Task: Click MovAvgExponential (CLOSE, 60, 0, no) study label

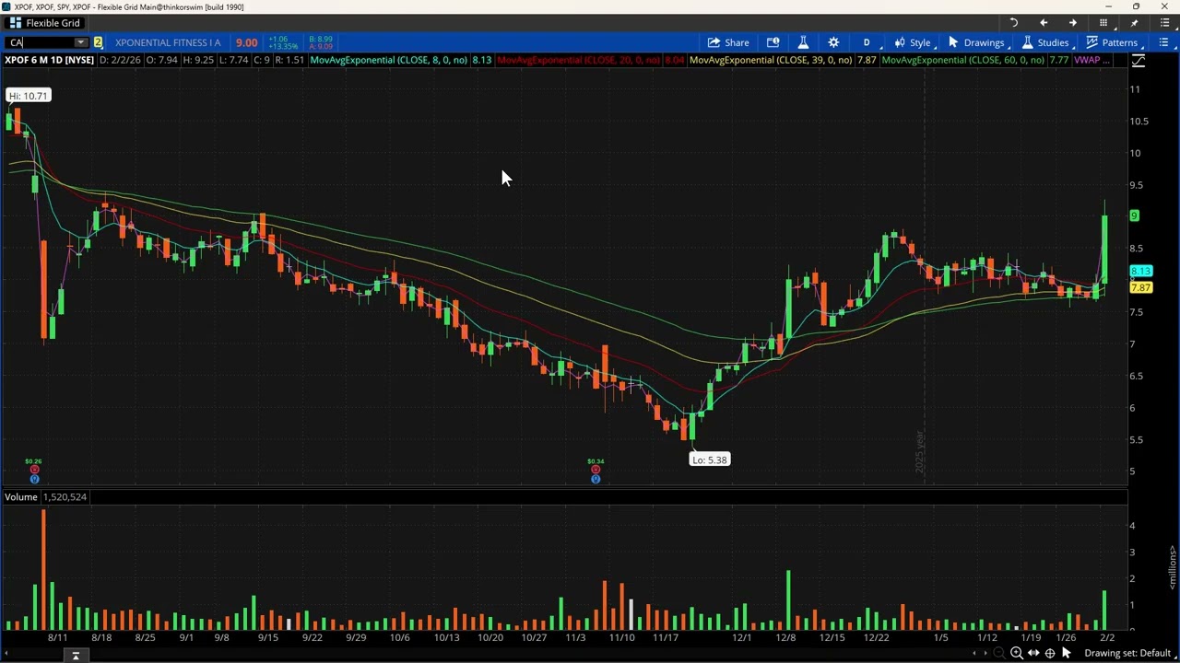Action: [962, 60]
